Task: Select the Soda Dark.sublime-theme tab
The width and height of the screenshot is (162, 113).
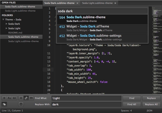Action: coord(59,3)
